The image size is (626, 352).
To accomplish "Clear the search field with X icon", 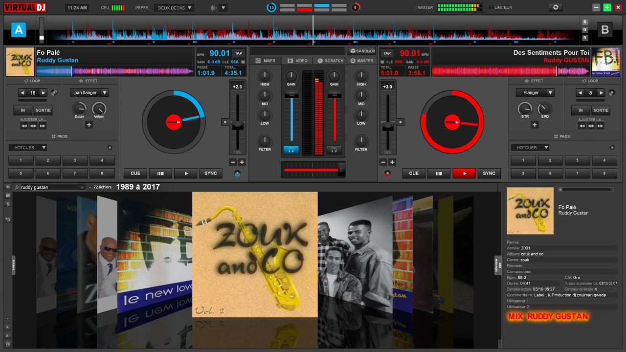I will (82, 187).
